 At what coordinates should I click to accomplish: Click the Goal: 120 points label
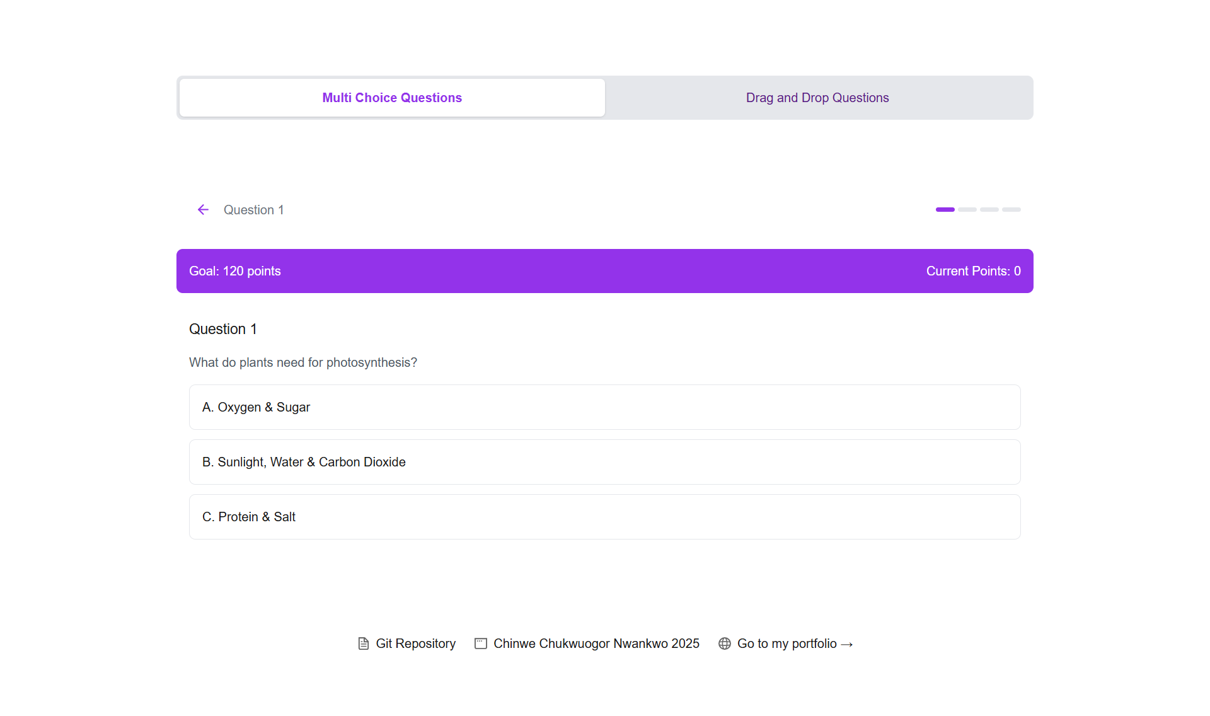[235, 271]
